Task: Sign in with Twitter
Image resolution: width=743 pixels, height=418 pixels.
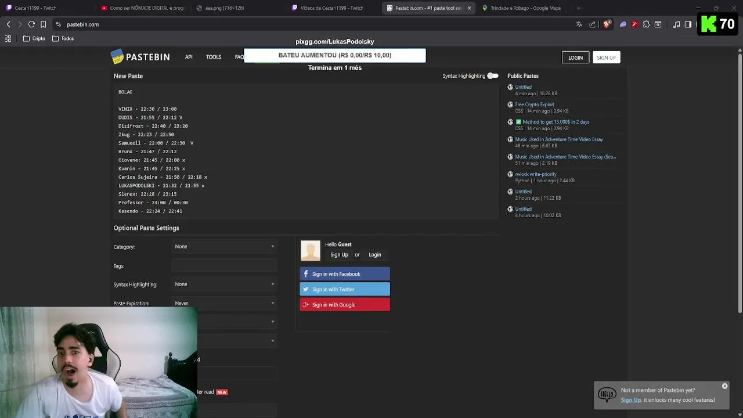Action: pos(345,289)
